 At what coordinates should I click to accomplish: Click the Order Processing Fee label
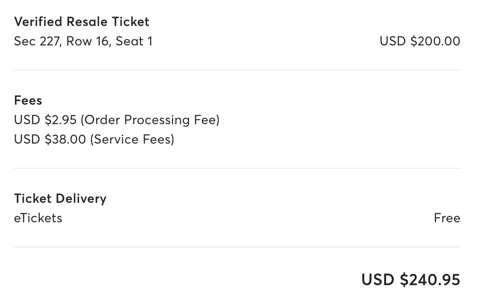coord(151,120)
